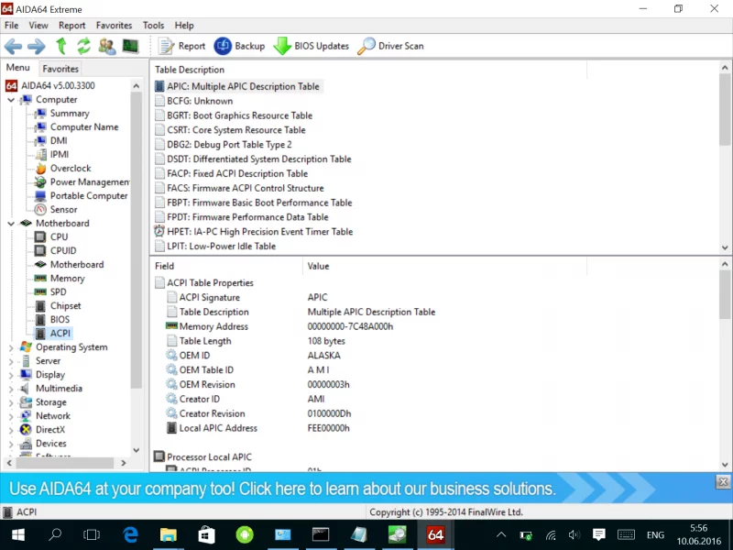This screenshot has width=733, height=550.
Task: Select Portable Computer in the tree
Action: (89, 196)
